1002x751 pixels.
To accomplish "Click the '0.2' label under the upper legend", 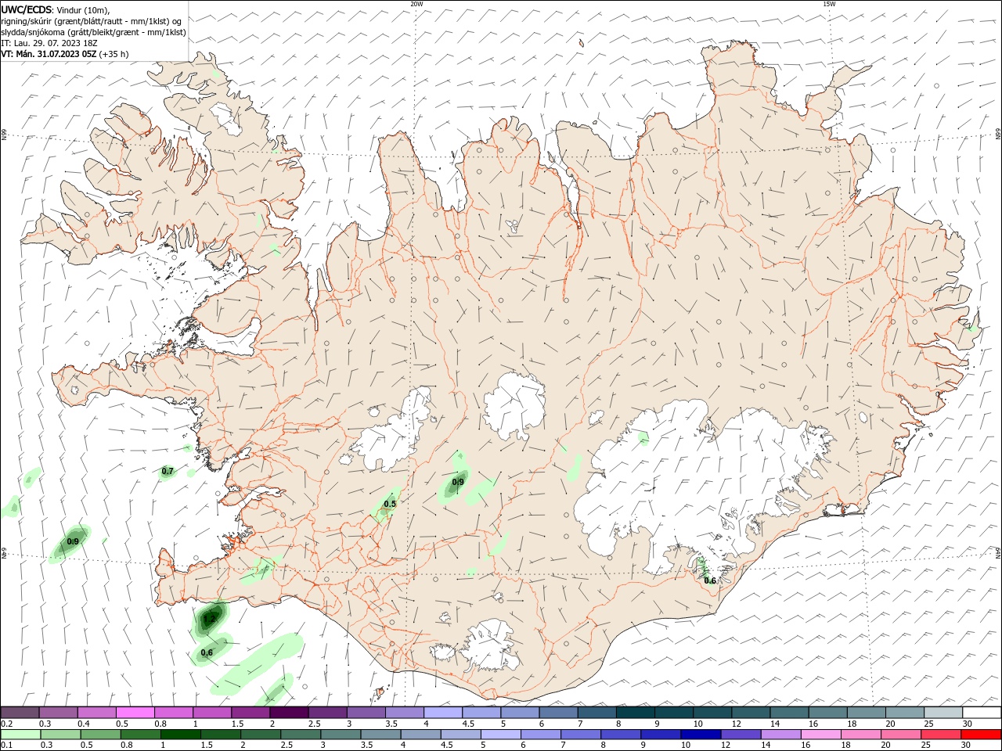I will tap(7, 724).
